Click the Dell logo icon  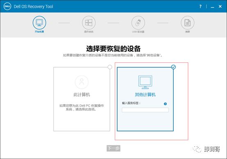(7, 7)
